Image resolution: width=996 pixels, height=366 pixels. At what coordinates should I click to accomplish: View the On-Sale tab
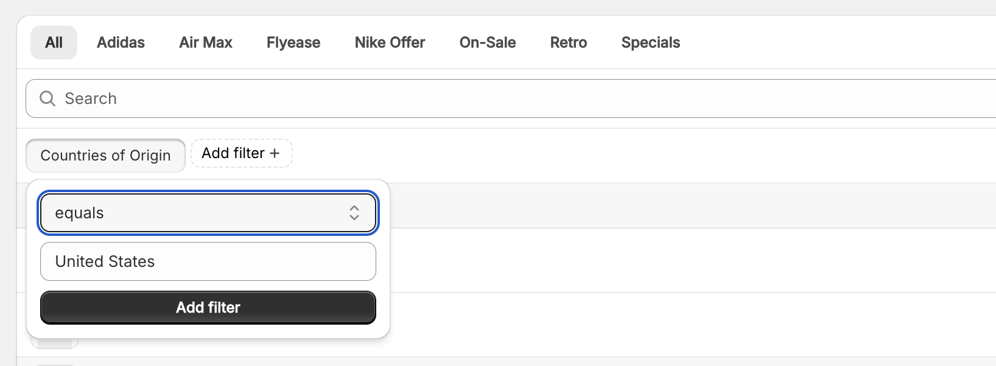point(488,43)
